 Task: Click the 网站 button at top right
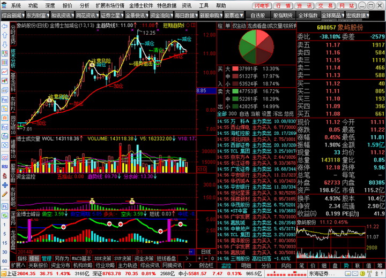click(346, 6)
